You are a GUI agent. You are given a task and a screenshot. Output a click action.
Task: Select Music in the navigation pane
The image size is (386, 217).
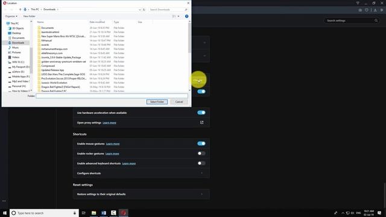pyautogui.click(x=15, y=48)
